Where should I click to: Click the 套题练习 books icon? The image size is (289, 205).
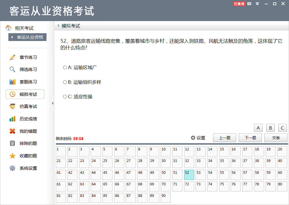point(12,82)
